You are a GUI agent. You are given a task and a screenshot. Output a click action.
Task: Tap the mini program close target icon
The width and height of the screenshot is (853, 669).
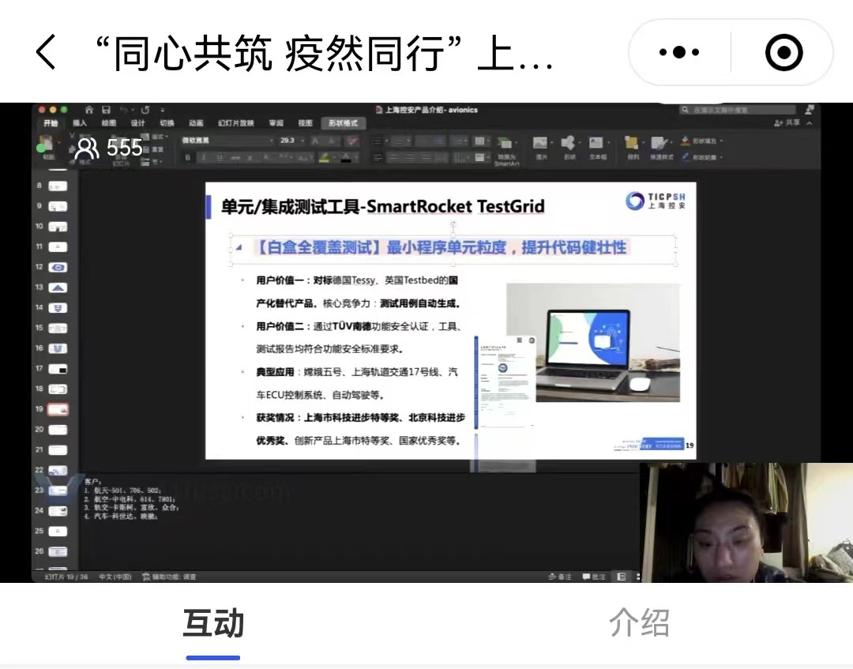[x=783, y=53]
